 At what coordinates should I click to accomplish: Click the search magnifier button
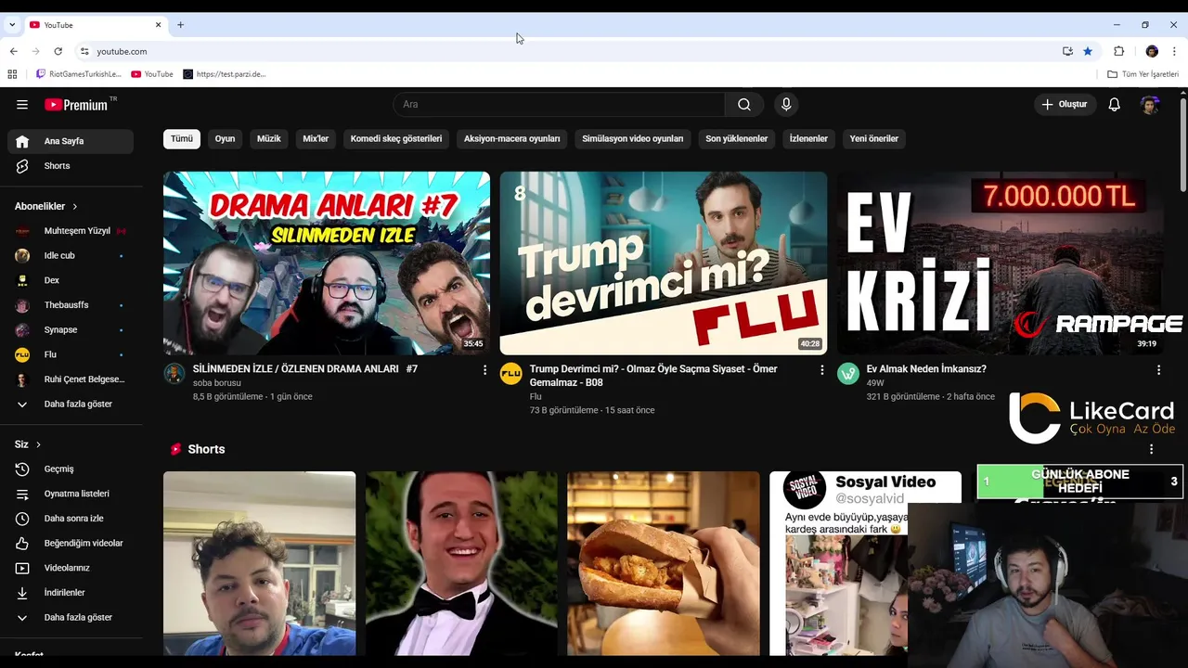click(x=744, y=105)
